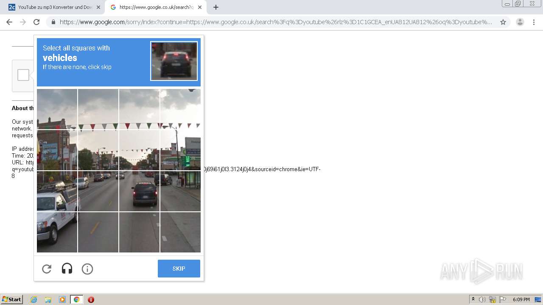This screenshot has width=543, height=305.
Task: Select tile with cars parked at left curb
Action: click(98, 191)
